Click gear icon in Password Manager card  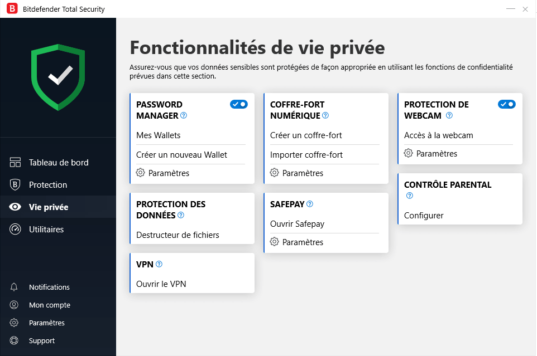[x=141, y=173]
